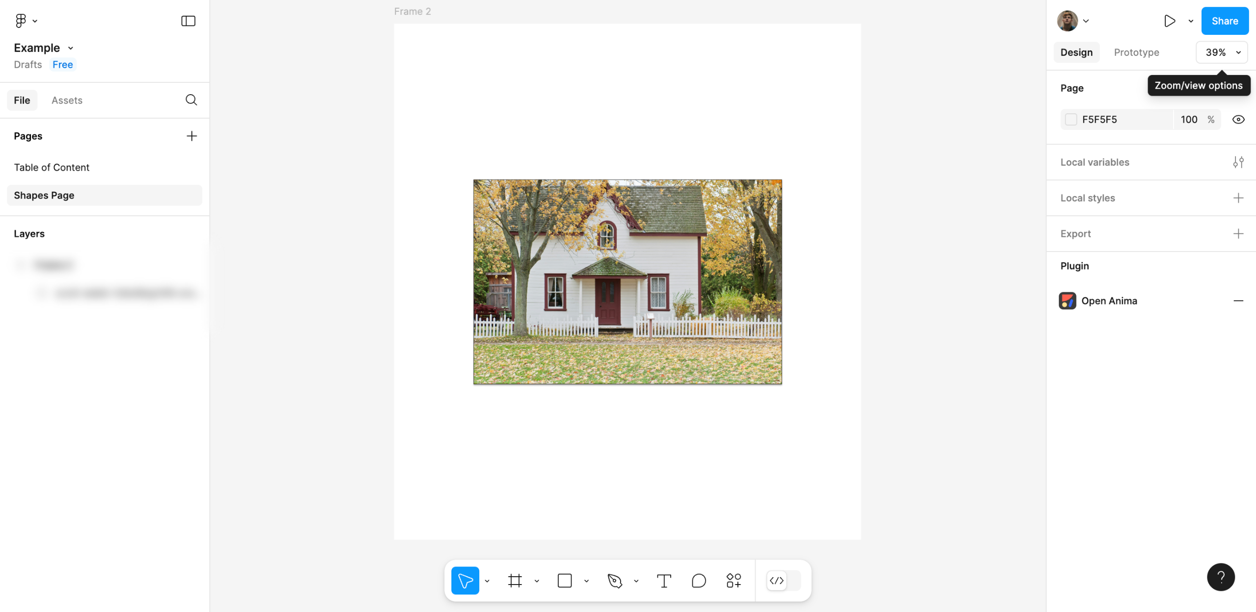Toggle Dev Mode switch
The height and width of the screenshot is (612, 1256).
click(784, 581)
